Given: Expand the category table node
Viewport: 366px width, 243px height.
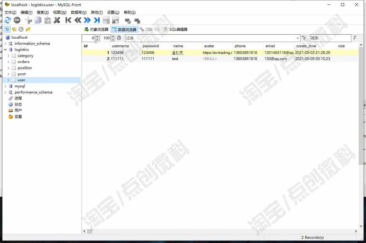Looking at the screenshot, I should tap(8, 56).
